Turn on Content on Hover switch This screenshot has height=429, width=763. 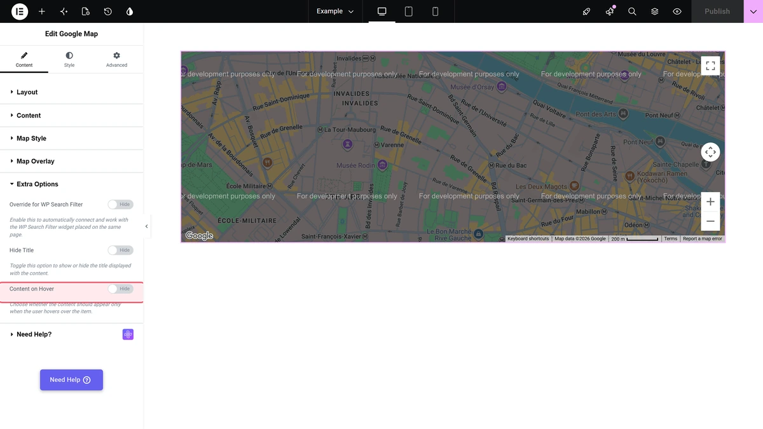(120, 289)
